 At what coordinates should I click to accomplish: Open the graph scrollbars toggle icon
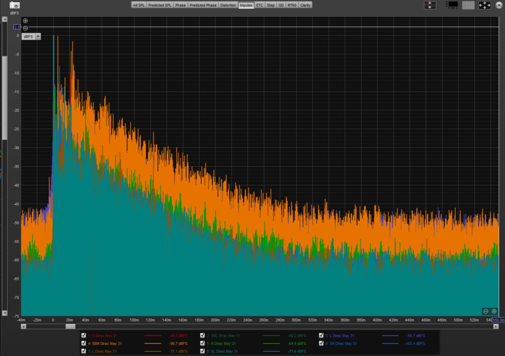(452, 5)
